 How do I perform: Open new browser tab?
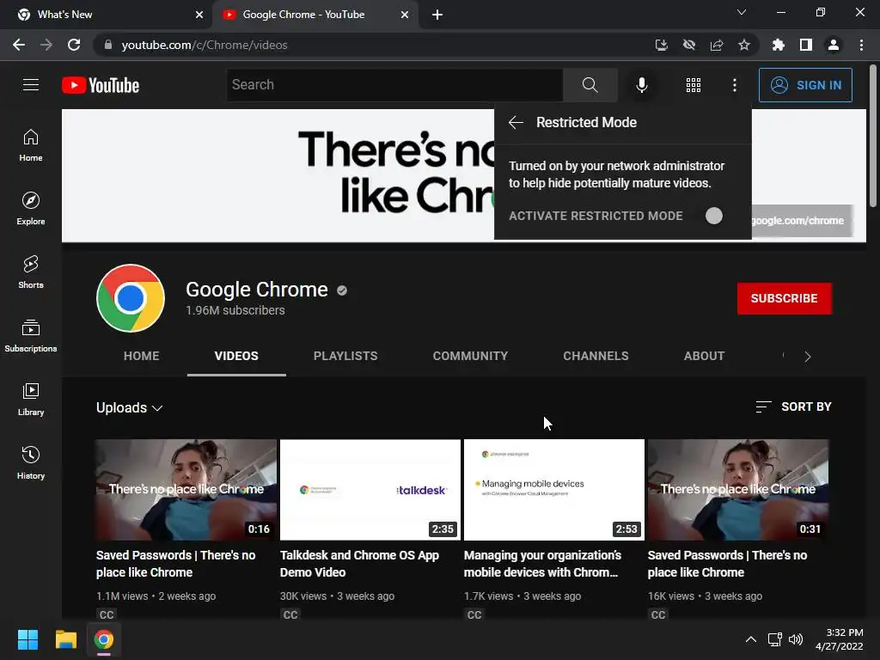(x=437, y=15)
